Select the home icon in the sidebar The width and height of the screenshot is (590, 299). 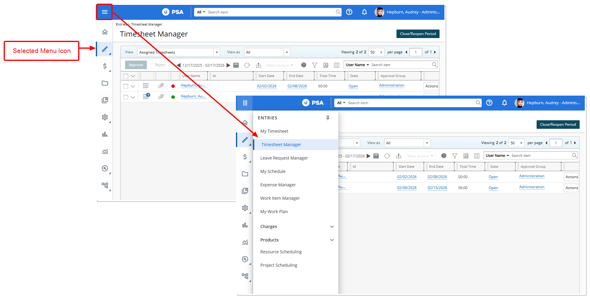(105, 32)
